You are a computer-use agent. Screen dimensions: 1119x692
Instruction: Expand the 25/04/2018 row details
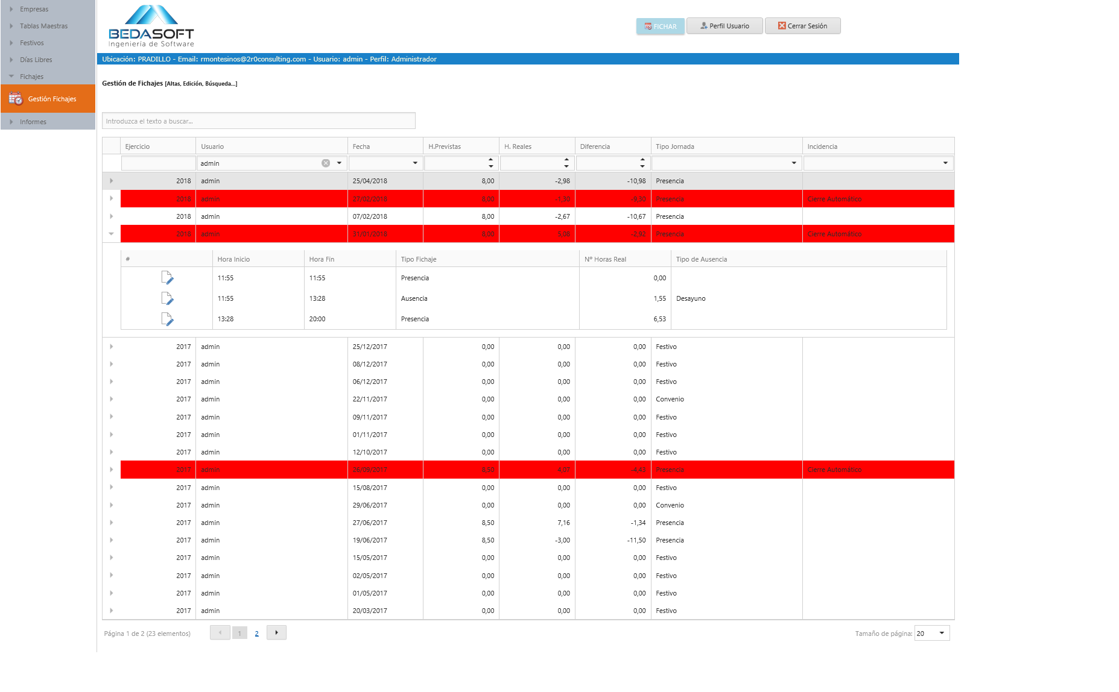(x=112, y=181)
